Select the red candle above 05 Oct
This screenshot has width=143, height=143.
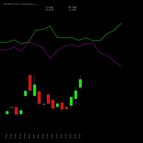[39, 98]
